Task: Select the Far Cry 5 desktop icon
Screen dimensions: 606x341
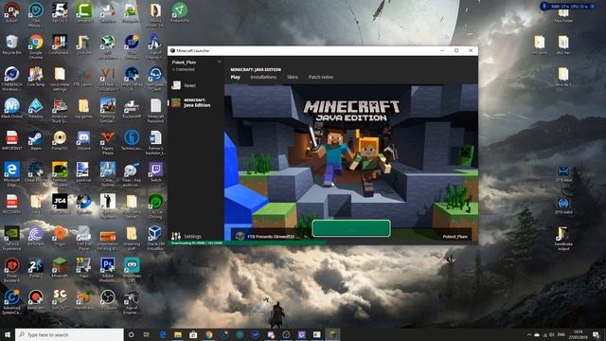Action: (60, 12)
